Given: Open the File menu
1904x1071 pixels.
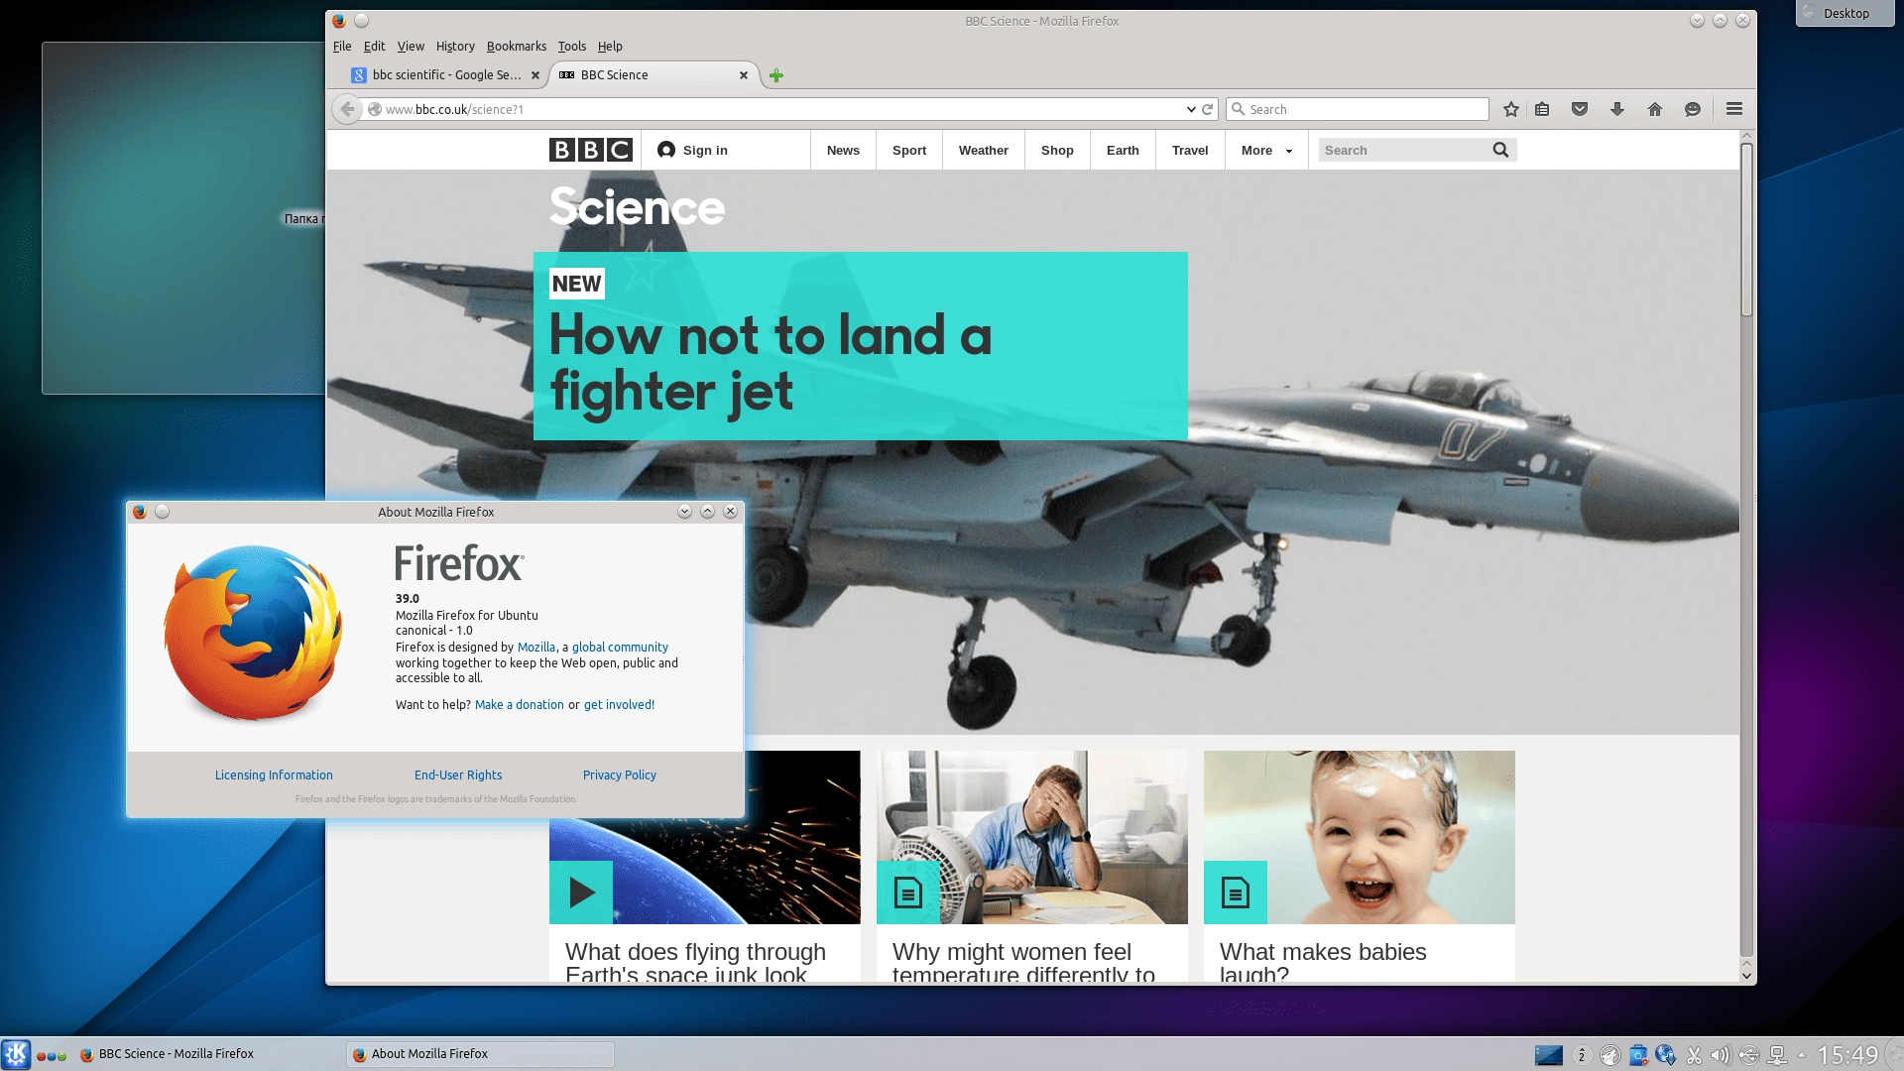Looking at the screenshot, I should (x=342, y=46).
